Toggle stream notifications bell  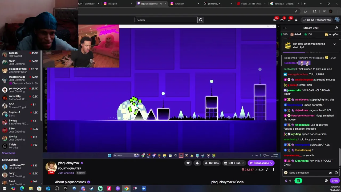point(197,163)
